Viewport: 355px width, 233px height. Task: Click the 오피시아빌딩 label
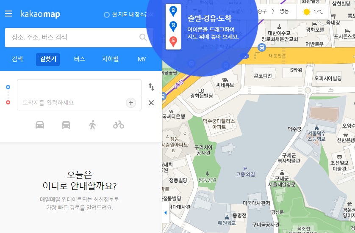[328, 78]
